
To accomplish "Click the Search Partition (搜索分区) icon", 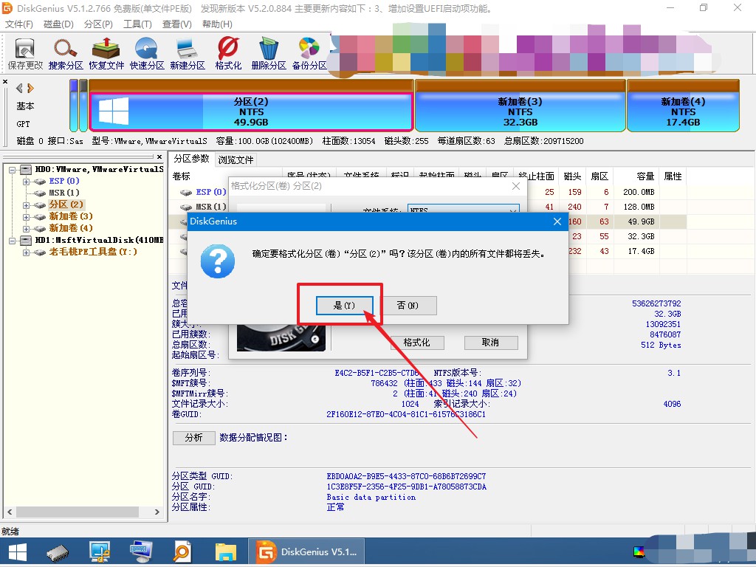I will (66, 53).
